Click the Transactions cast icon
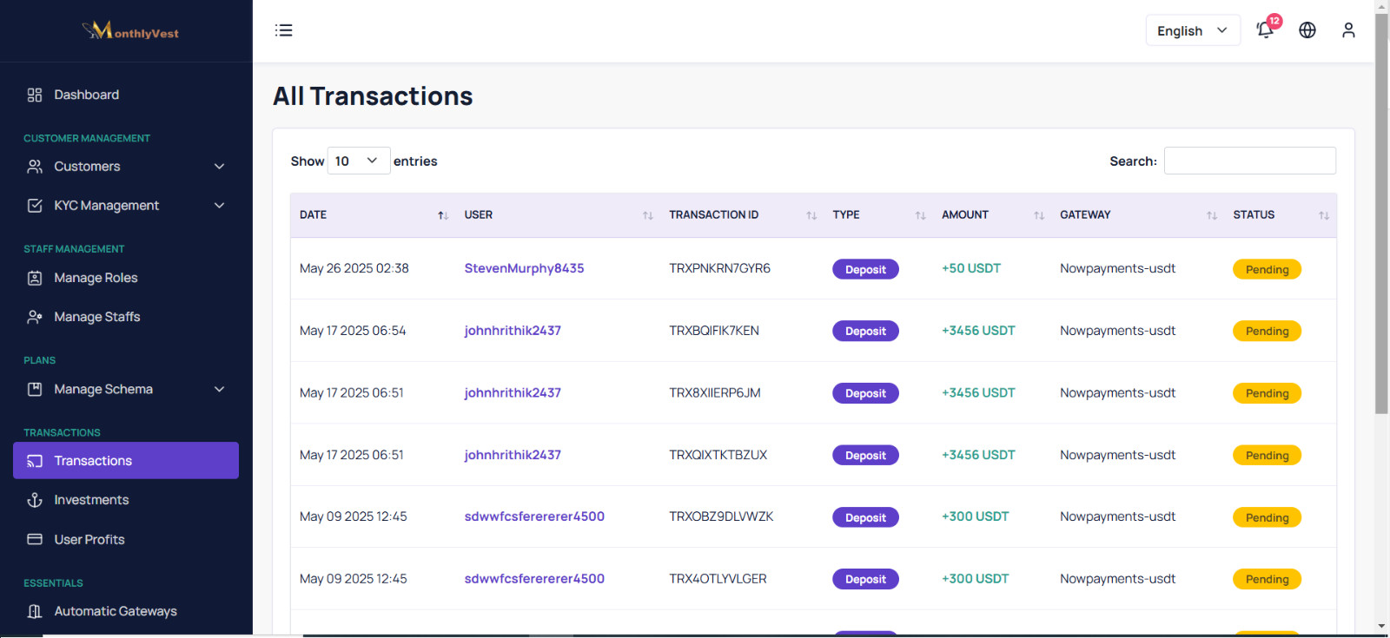 [x=35, y=461]
